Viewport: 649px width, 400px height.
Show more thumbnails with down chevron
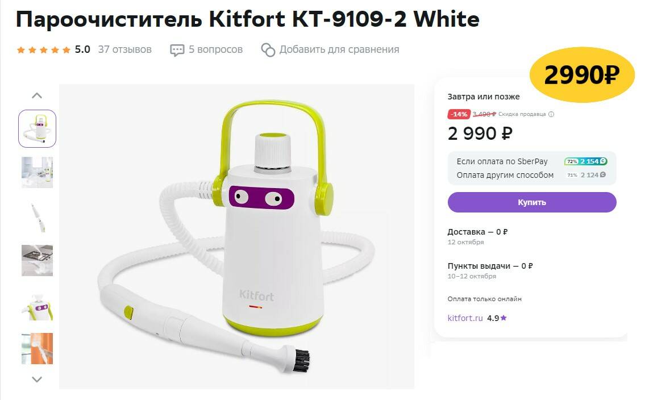point(37,379)
